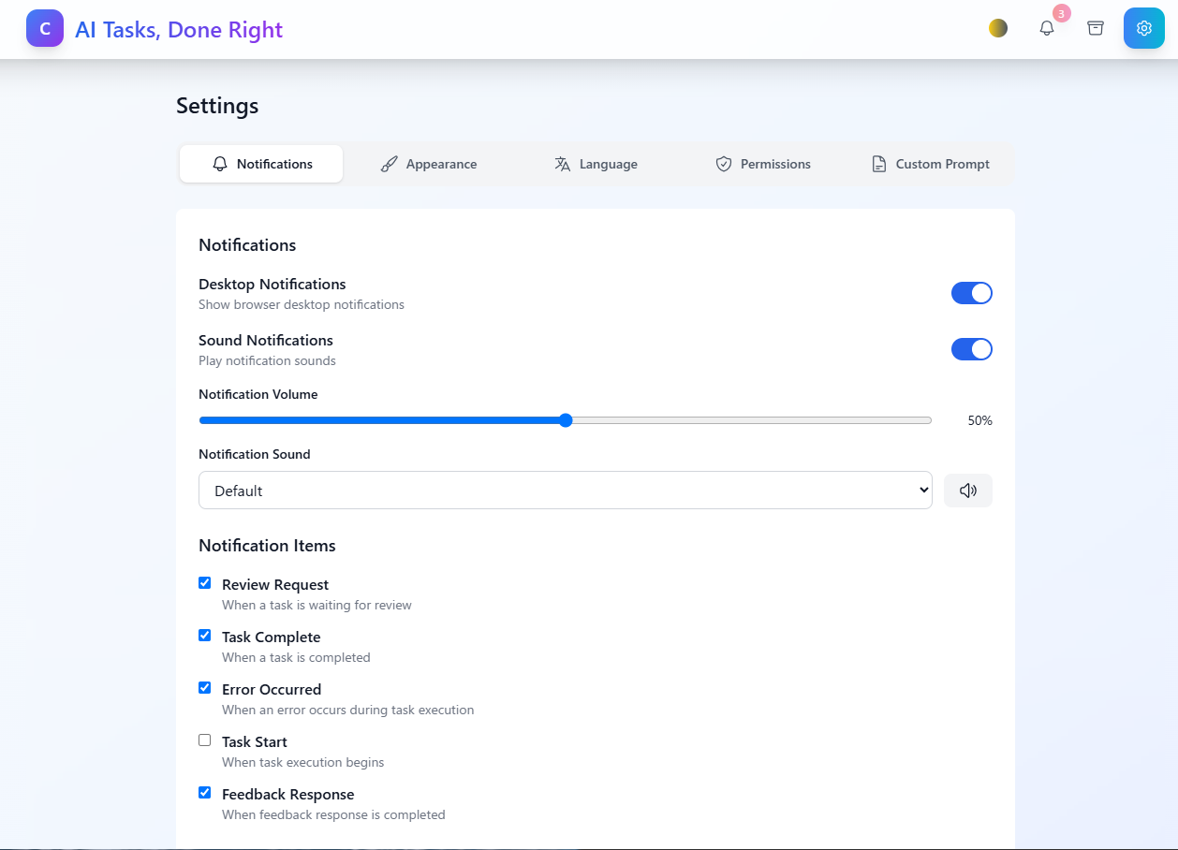Image resolution: width=1178 pixels, height=850 pixels.
Task: Turn off the Sound Notifications switch
Action: click(x=972, y=349)
